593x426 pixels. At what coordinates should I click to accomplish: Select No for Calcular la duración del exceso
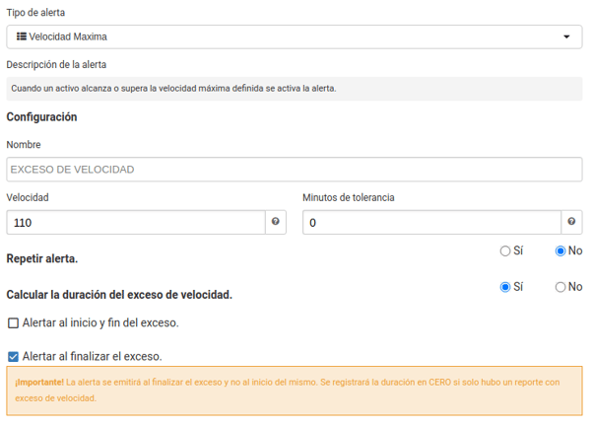[x=560, y=287]
